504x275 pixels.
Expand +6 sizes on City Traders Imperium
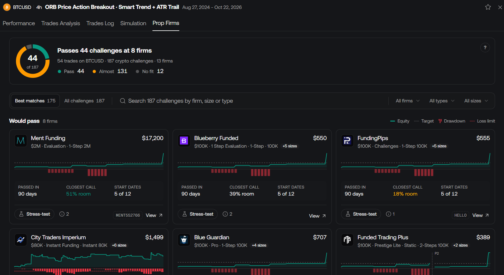(x=119, y=245)
